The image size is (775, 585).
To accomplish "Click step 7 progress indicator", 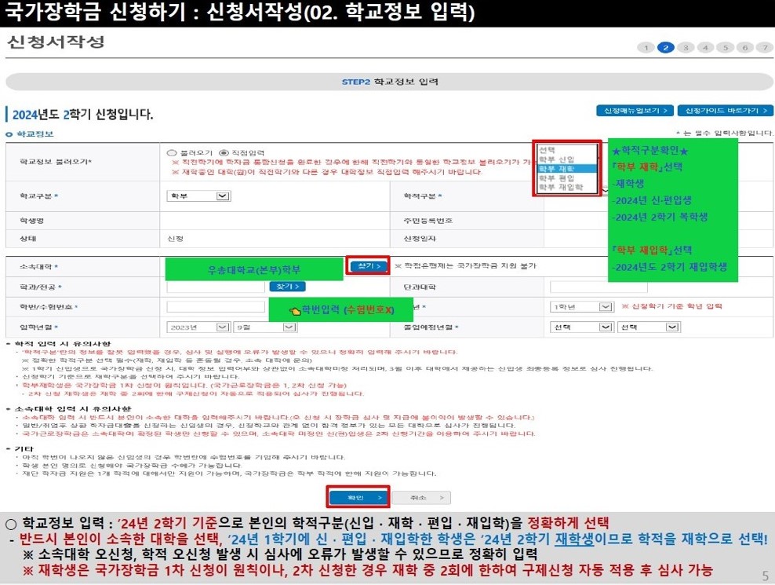I will 765,48.
